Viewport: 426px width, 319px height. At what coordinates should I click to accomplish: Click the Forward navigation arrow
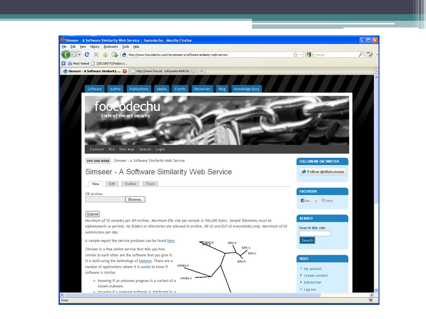point(74,54)
